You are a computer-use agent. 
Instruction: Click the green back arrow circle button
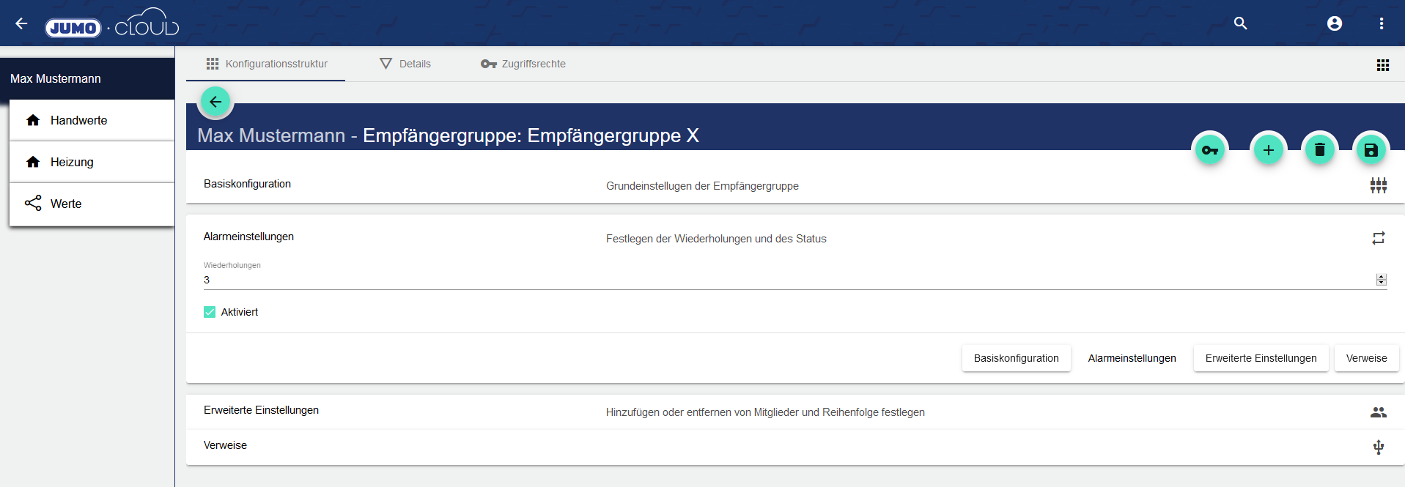pyautogui.click(x=215, y=102)
